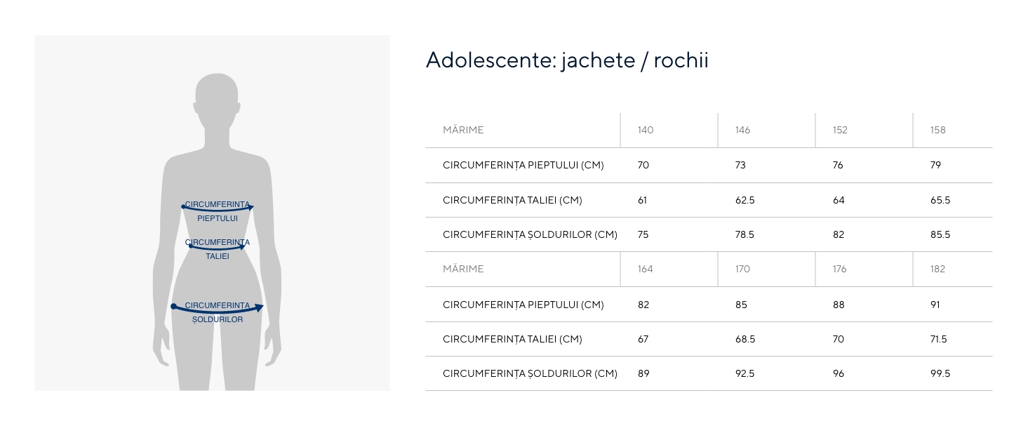The image size is (1028, 426).
Task: Click the waist value 68.5 cell
Action: click(745, 339)
